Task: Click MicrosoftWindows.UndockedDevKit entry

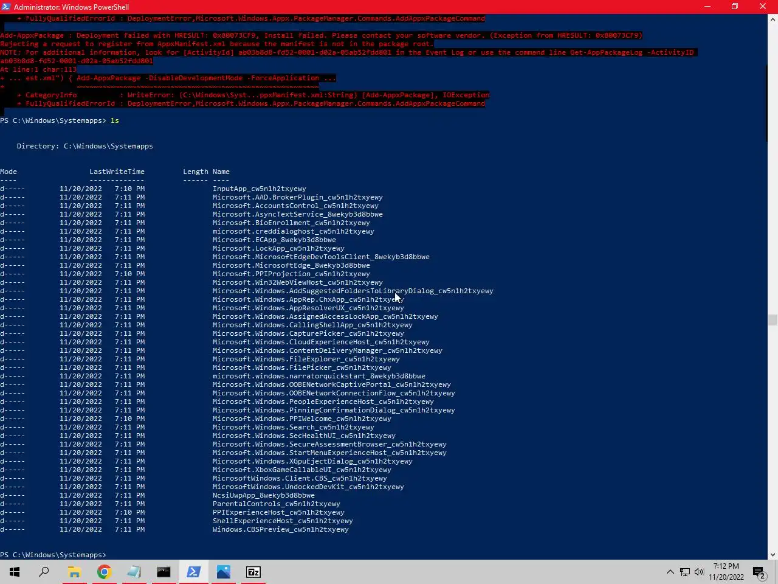Action: tap(308, 487)
